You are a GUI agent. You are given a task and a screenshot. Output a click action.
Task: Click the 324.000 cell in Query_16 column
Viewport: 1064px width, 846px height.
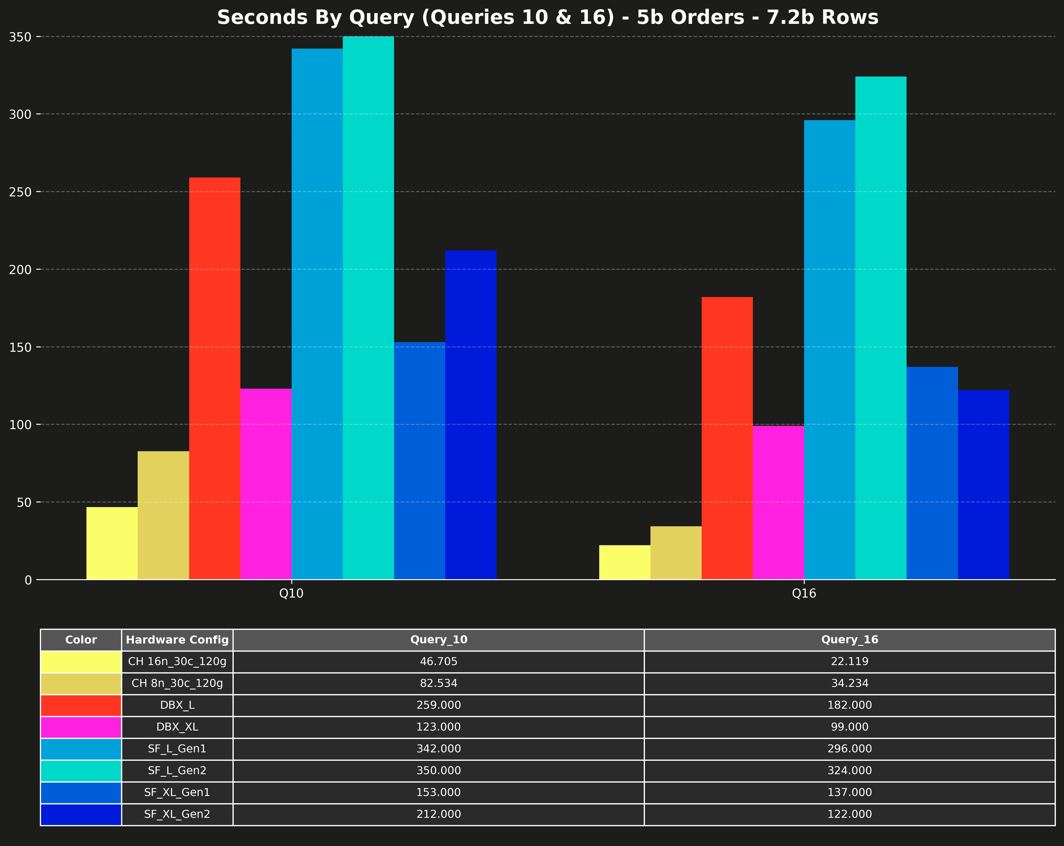pyautogui.click(x=849, y=771)
